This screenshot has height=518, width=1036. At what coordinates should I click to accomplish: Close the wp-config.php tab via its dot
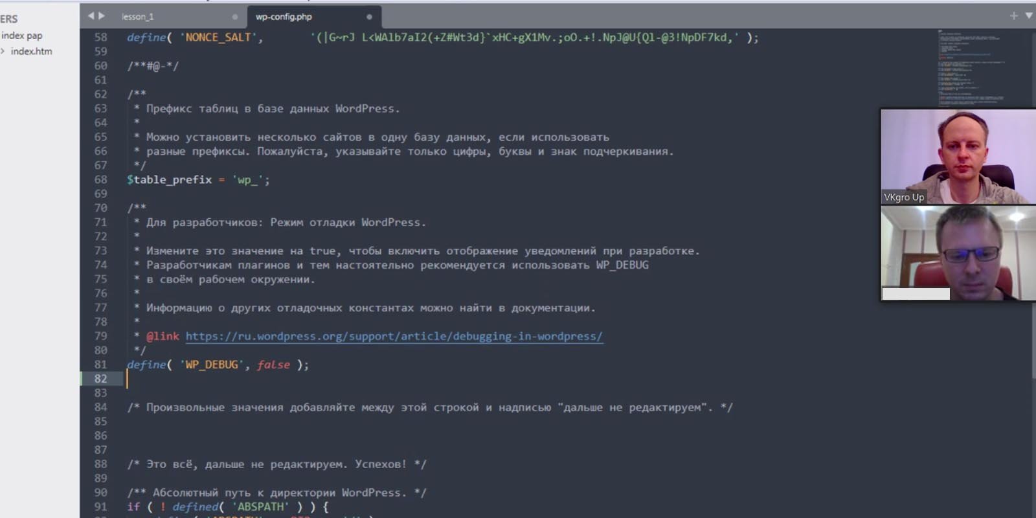[x=369, y=17]
